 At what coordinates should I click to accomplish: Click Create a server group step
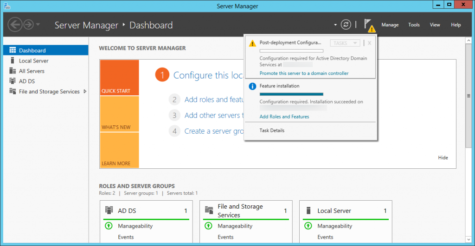coord(214,131)
